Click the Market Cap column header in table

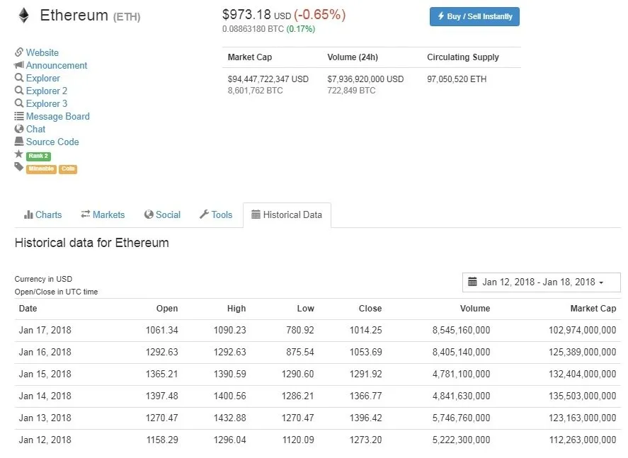(593, 308)
